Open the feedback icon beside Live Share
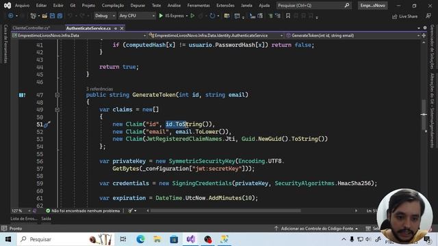This screenshot has height=246, width=438. tap(428, 16)
